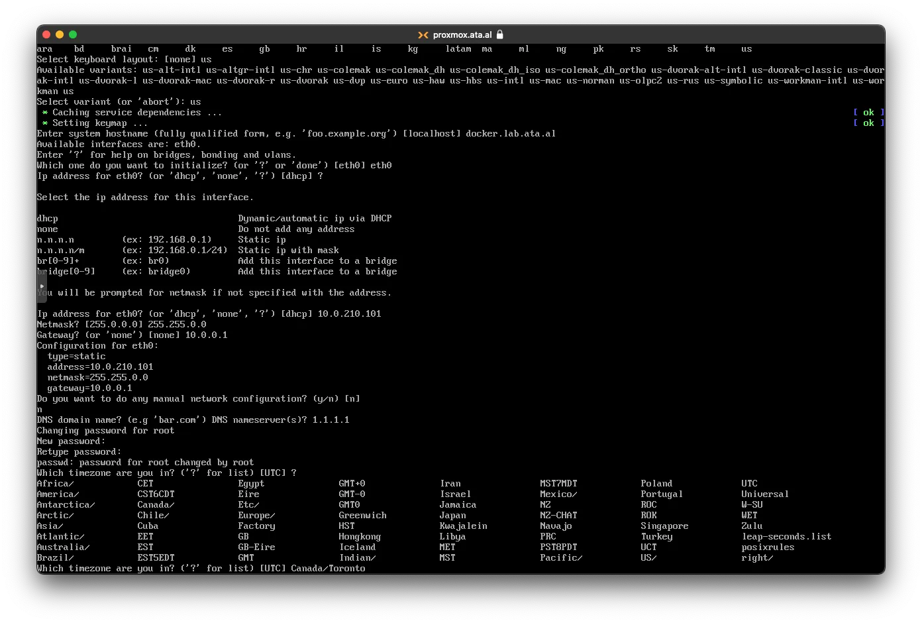Click 'Pacific/' in the timezone list
Screen dimensions: 922x623
coord(562,558)
